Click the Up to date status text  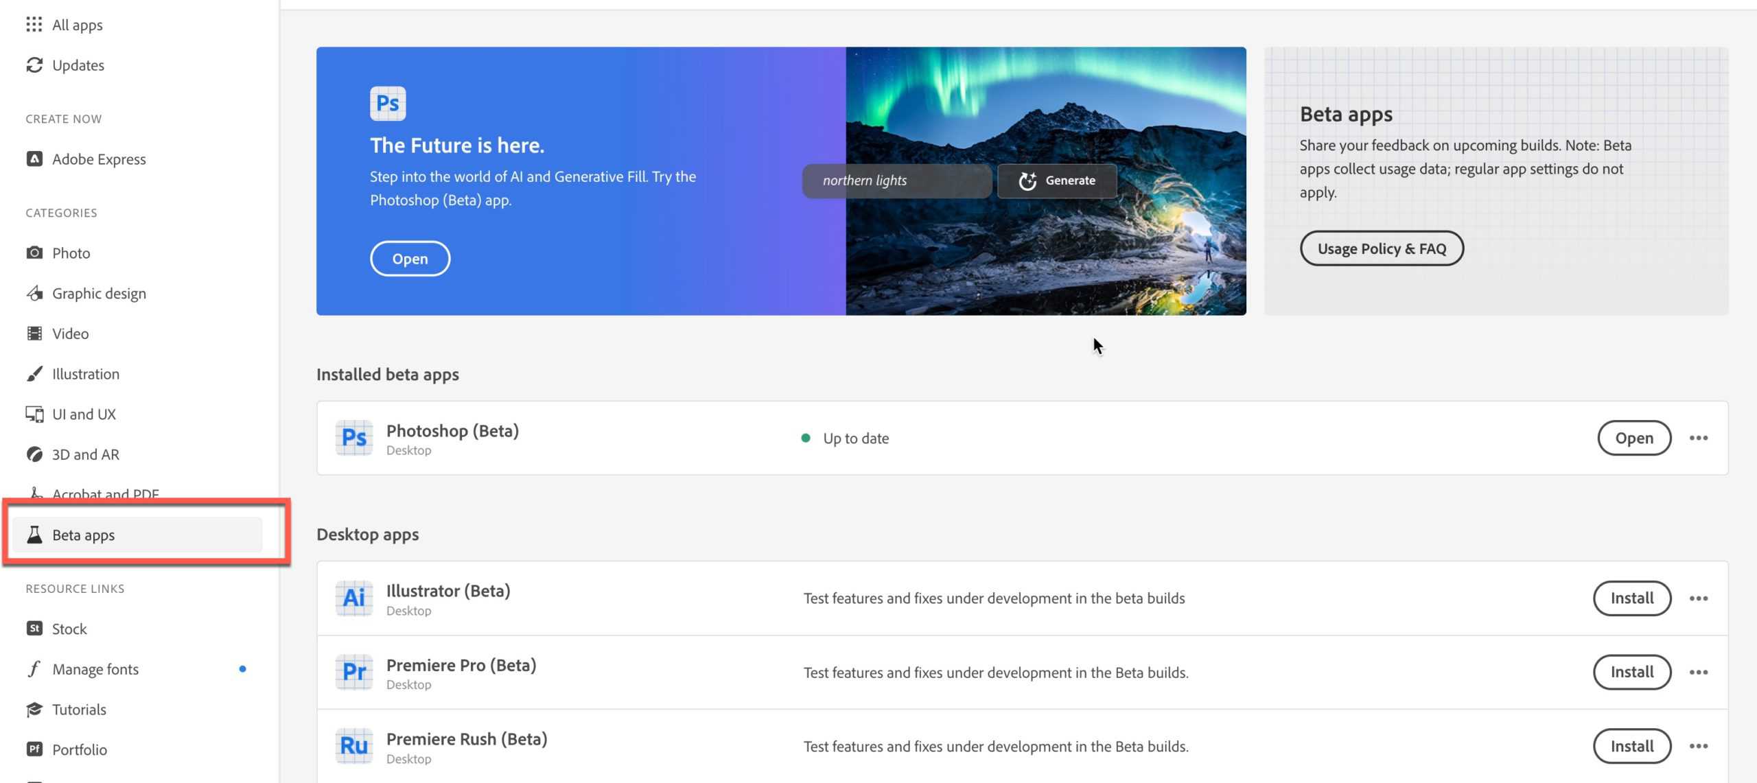[x=856, y=439]
